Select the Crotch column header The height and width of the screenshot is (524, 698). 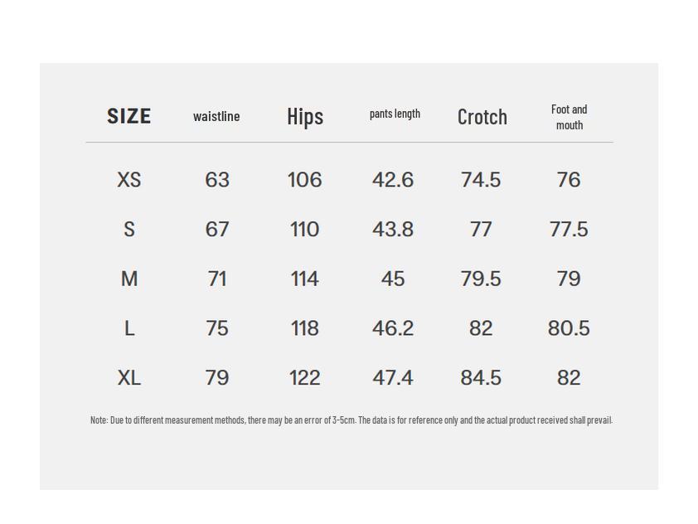tap(482, 116)
